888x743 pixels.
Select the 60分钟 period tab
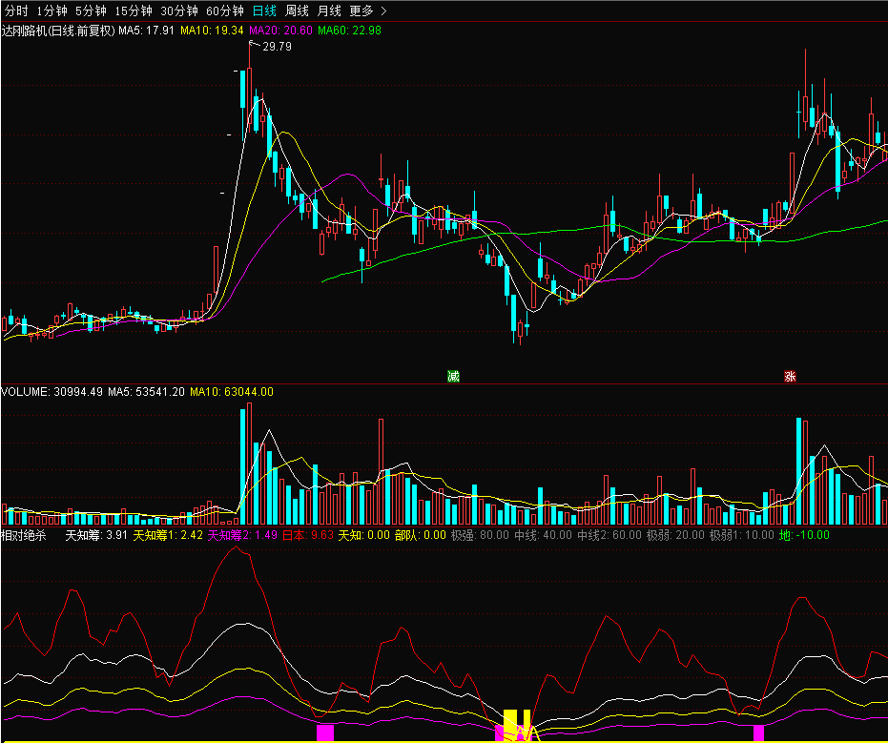click(x=225, y=10)
